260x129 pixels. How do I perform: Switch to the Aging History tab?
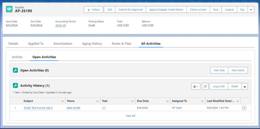tap(92, 44)
